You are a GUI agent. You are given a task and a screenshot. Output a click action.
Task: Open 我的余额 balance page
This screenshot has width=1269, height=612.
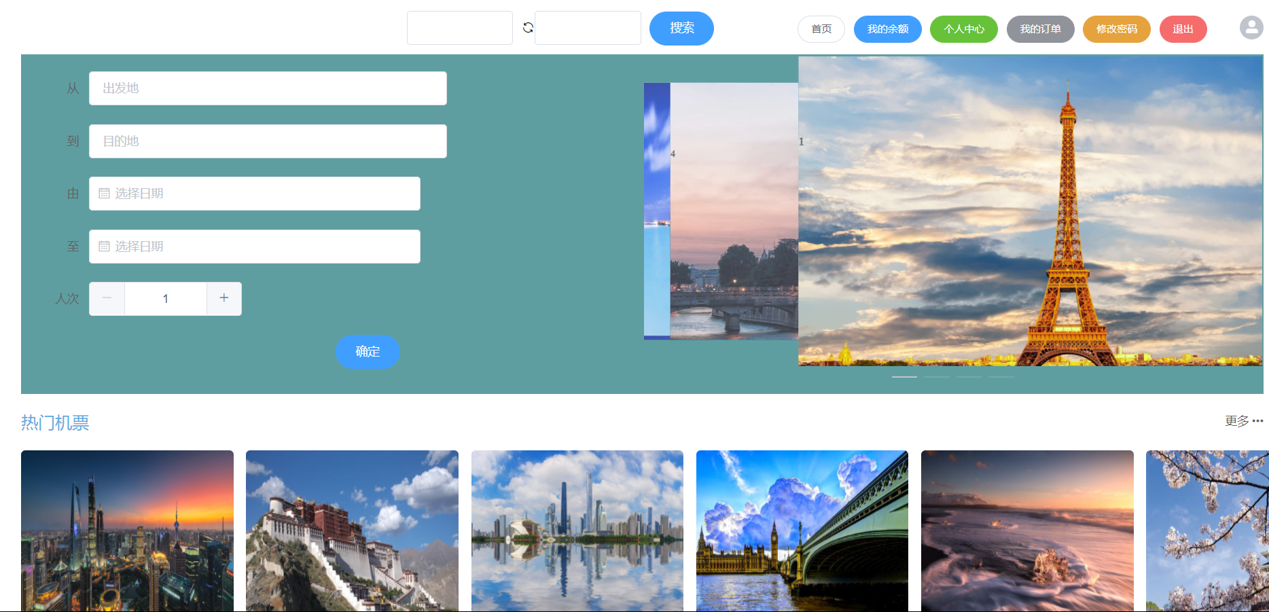[x=888, y=29]
